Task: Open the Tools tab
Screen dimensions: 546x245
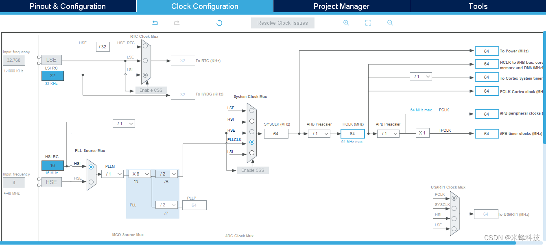Action: [x=478, y=6]
